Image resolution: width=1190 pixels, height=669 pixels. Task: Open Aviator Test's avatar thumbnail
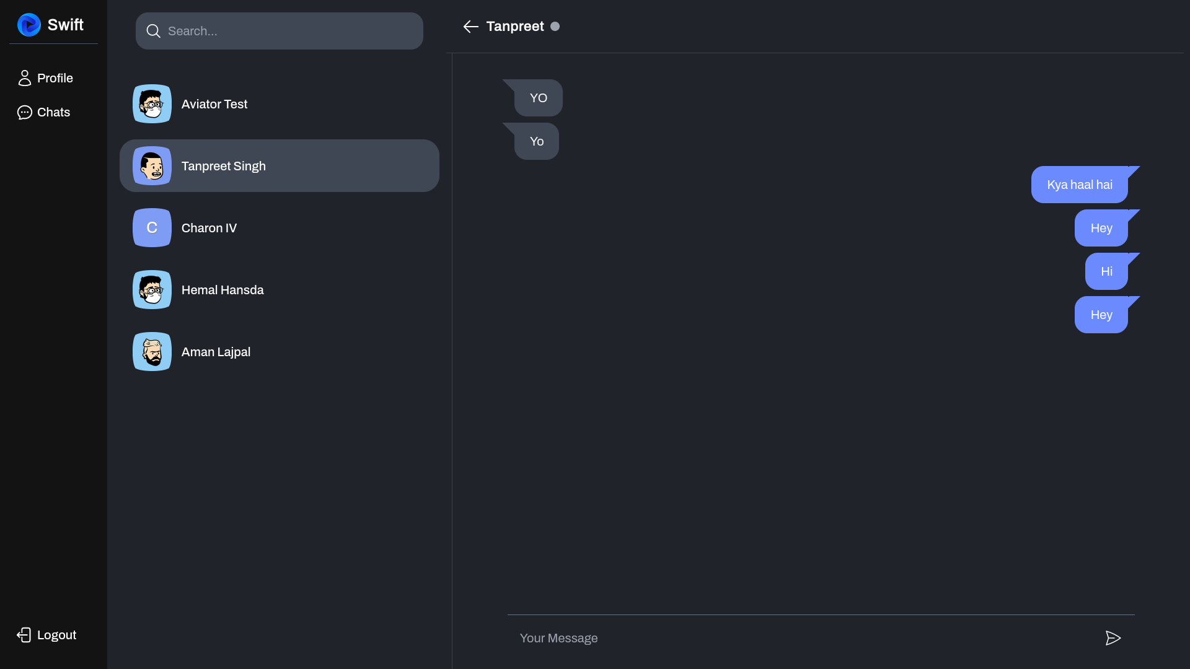pyautogui.click(x=152, y=104)
